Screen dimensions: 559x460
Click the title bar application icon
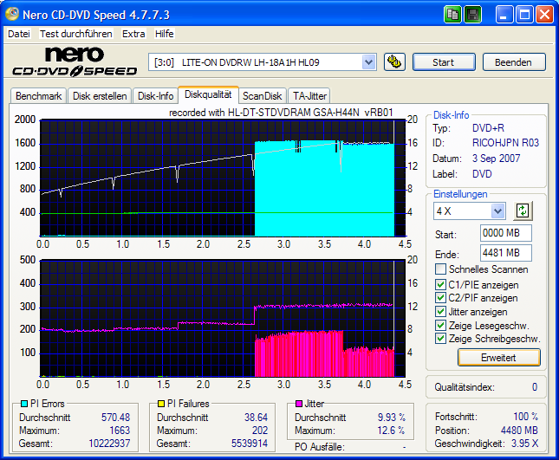pyautogui.click(x=12, y=15)
